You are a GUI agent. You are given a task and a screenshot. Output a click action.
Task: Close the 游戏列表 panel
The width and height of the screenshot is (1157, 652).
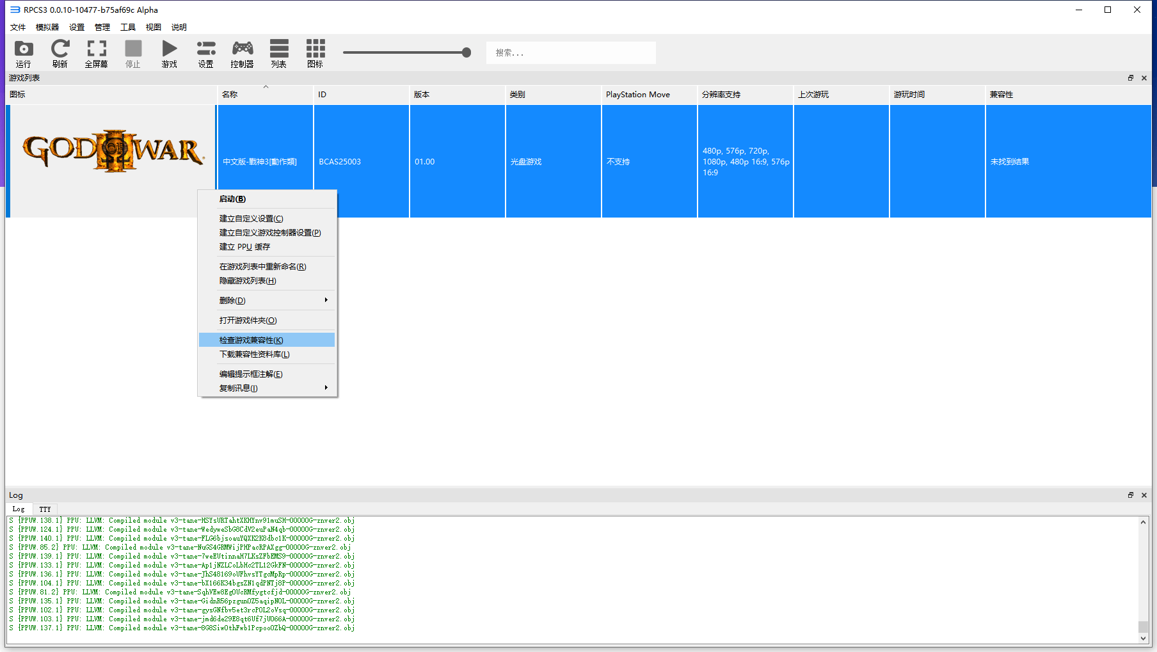click(1144, 78)
